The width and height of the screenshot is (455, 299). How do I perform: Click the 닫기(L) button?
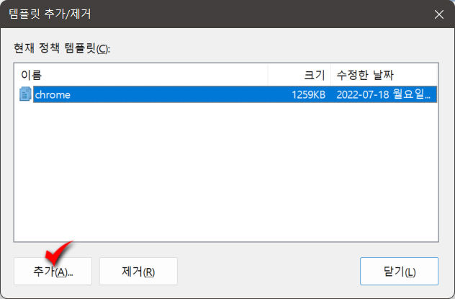tap(399, 272)
